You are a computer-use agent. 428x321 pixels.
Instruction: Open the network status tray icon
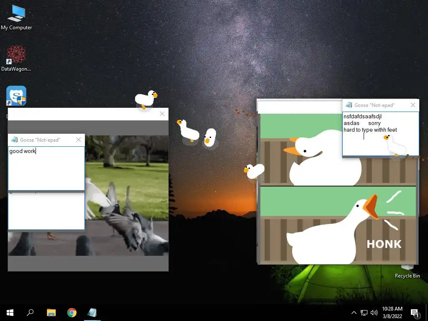tap(364, 313)
